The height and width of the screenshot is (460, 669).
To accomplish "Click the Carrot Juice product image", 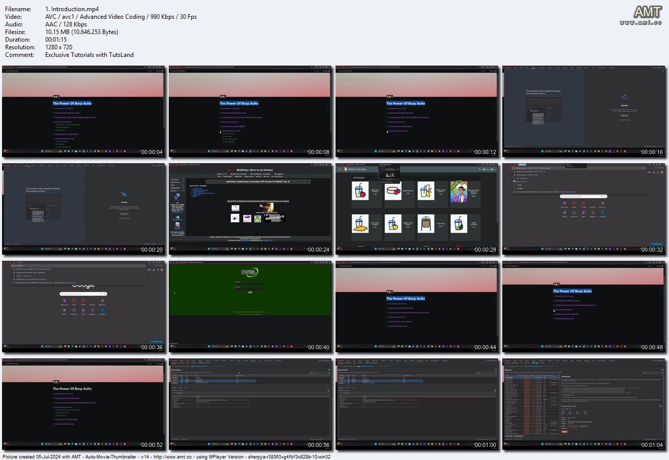I will [x=360, y=224].
